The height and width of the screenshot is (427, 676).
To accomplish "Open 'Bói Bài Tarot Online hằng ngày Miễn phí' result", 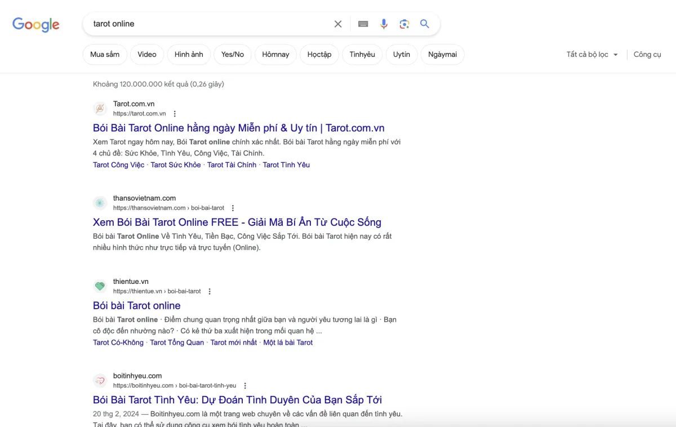I will [x=239, y=128].
